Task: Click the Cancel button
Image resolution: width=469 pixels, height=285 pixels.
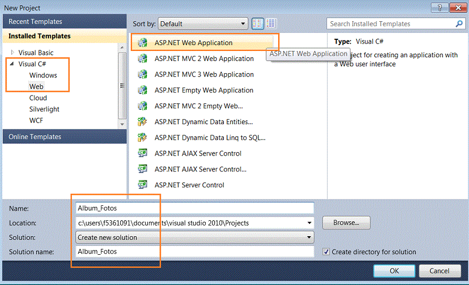Action: [439, 271]
